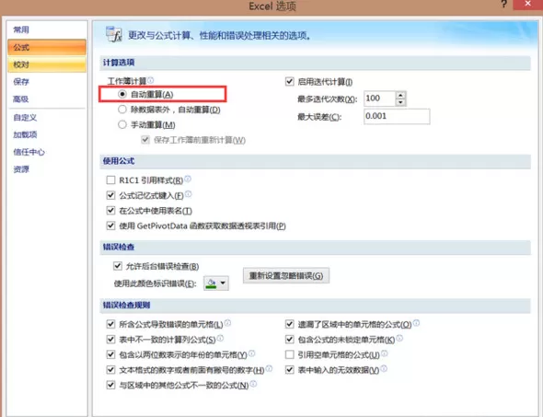543x417 pixels.
Task: Click info icon beside 所含公式导致错误的单元格
Action: (x=227, y=323)
